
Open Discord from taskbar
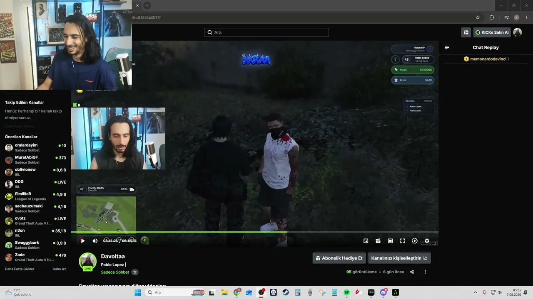383,292
